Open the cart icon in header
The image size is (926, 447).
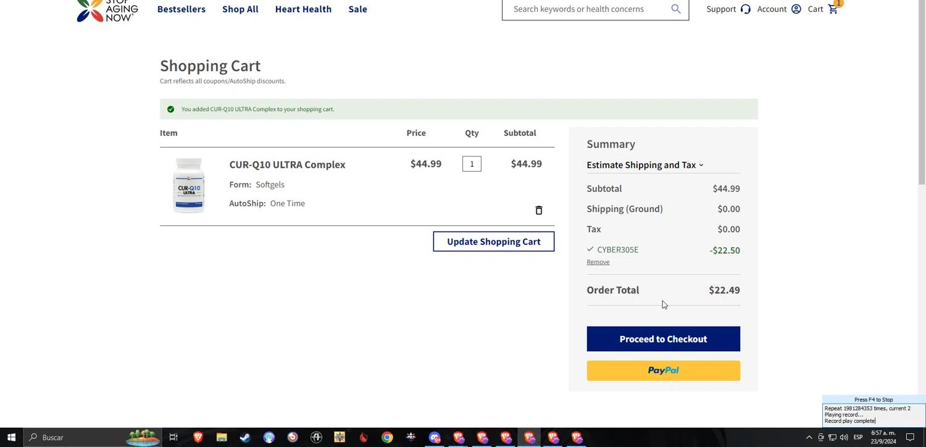(x=833, y=9)
